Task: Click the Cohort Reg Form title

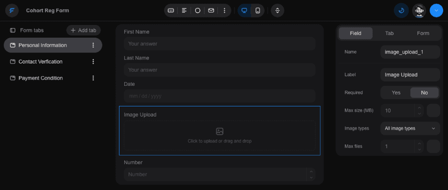Action: pyautogui.click(x=47, y=11)
